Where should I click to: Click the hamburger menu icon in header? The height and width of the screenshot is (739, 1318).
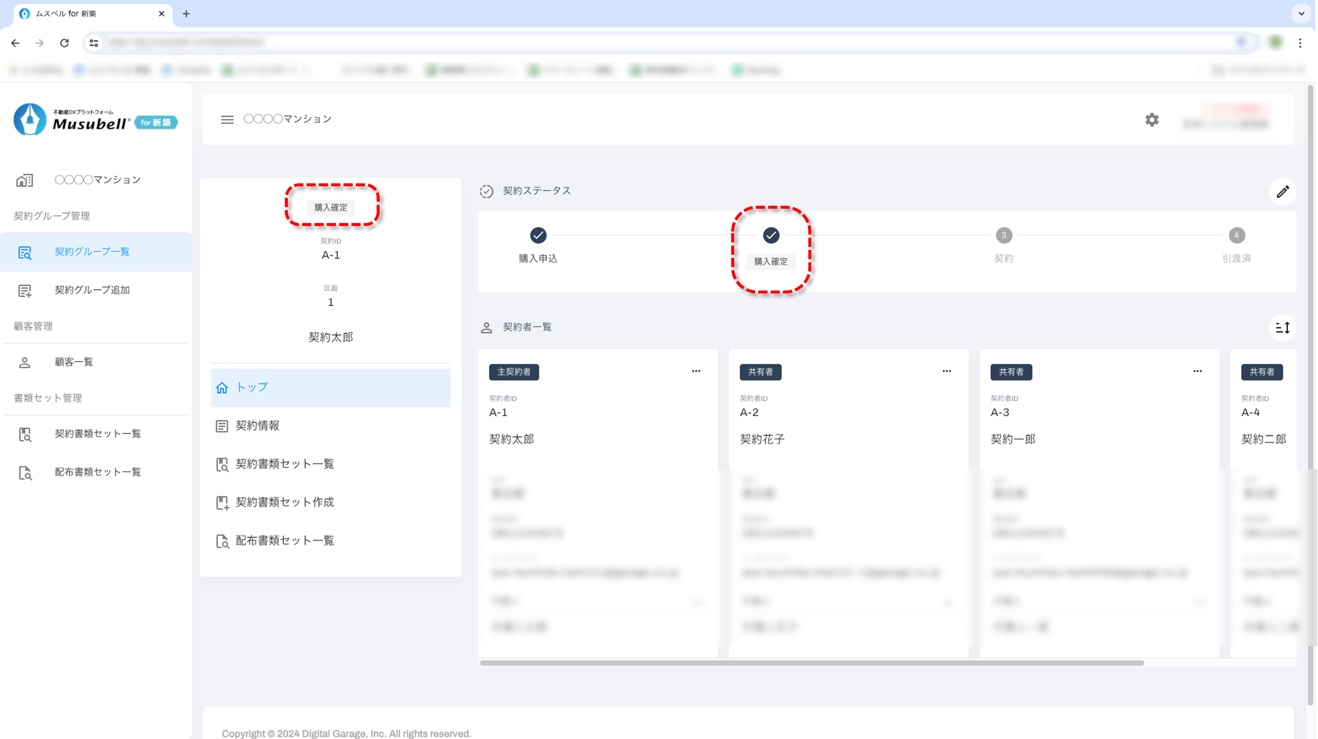click(227, 119)
